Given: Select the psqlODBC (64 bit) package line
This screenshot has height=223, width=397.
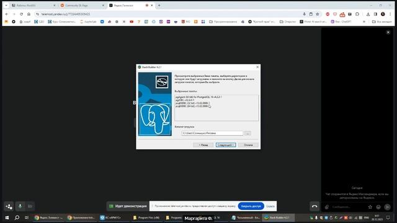Looking at the screenshot, I should tap(193, 106).
